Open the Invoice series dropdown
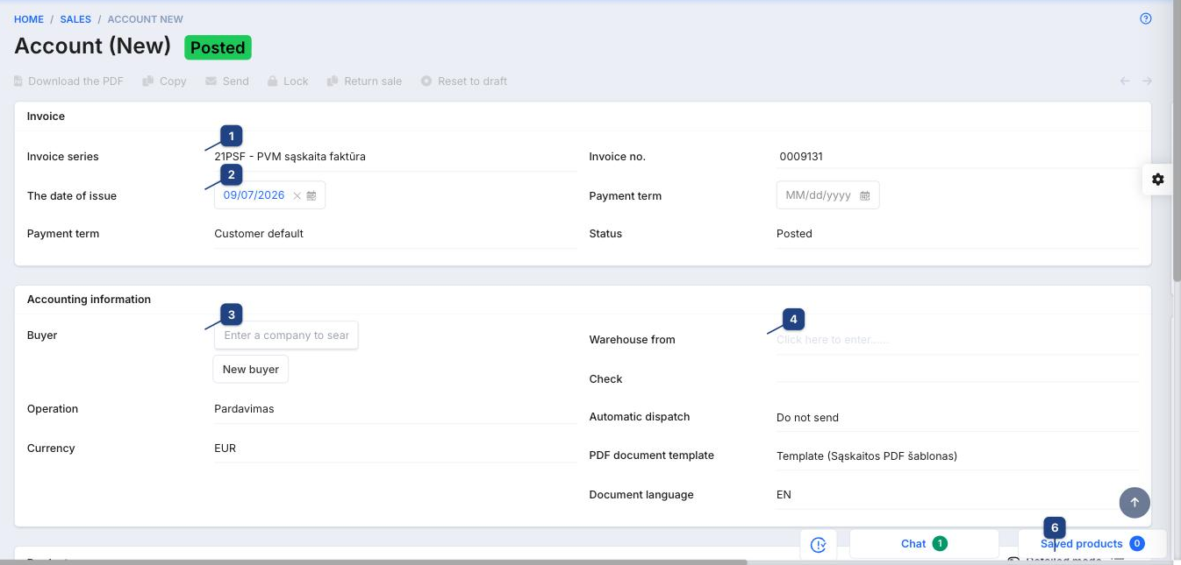1181x565 pixels. (x=396, y=157)
